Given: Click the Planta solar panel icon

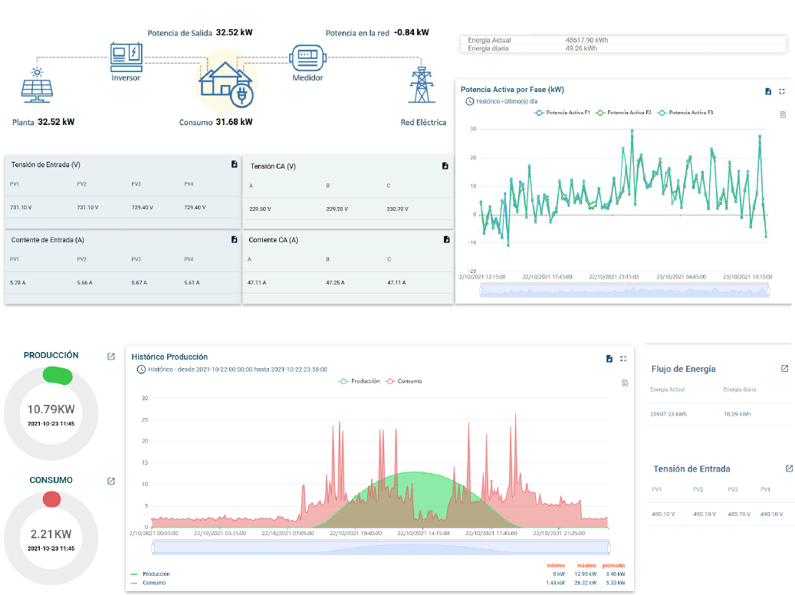Looking at the screenshot, I should pyautogui.click(x=37, y=85).
